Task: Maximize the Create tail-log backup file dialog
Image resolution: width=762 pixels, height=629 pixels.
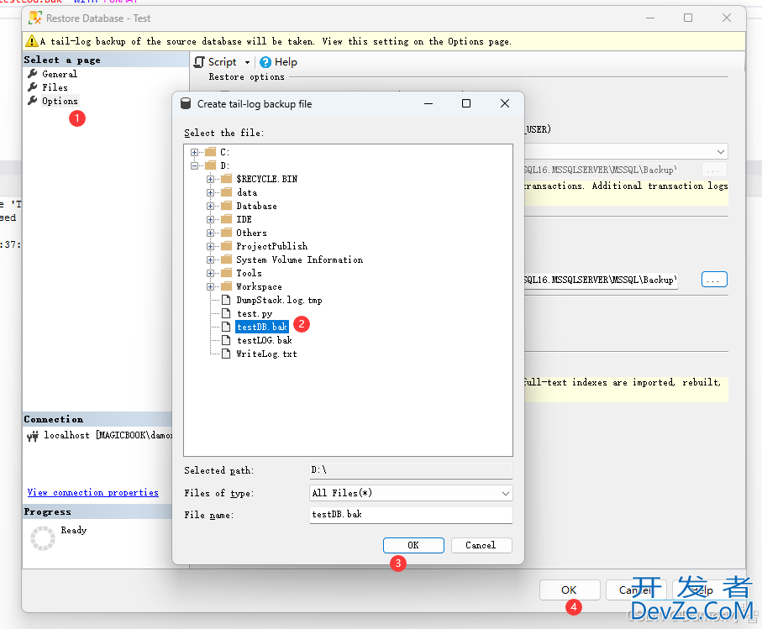Action: tap(466, 103)
